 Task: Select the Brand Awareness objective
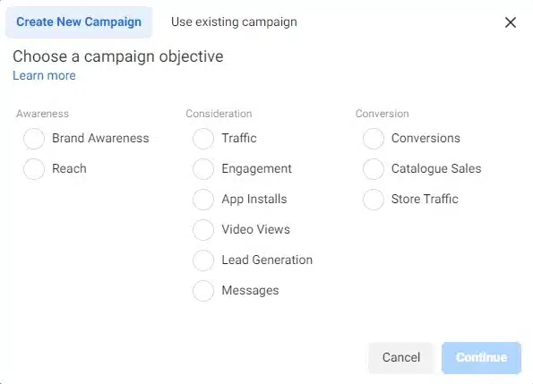(x=34, y=139)
